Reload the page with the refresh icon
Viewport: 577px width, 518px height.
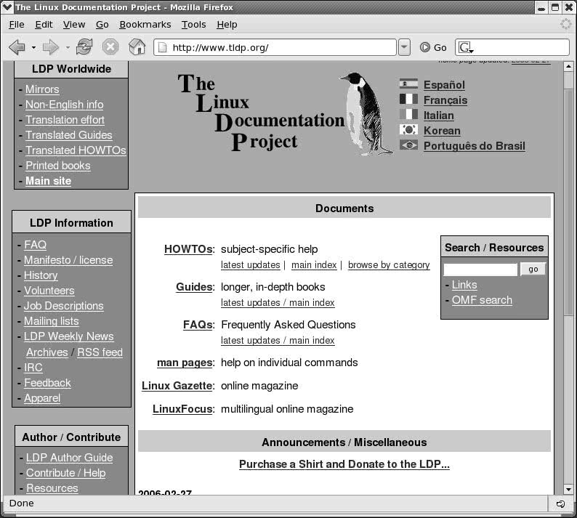(x=84, y=47)
